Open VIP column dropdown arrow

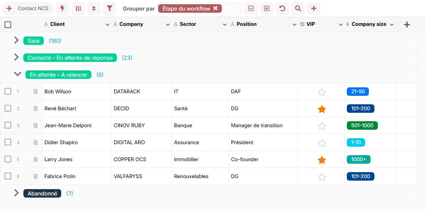341,25
